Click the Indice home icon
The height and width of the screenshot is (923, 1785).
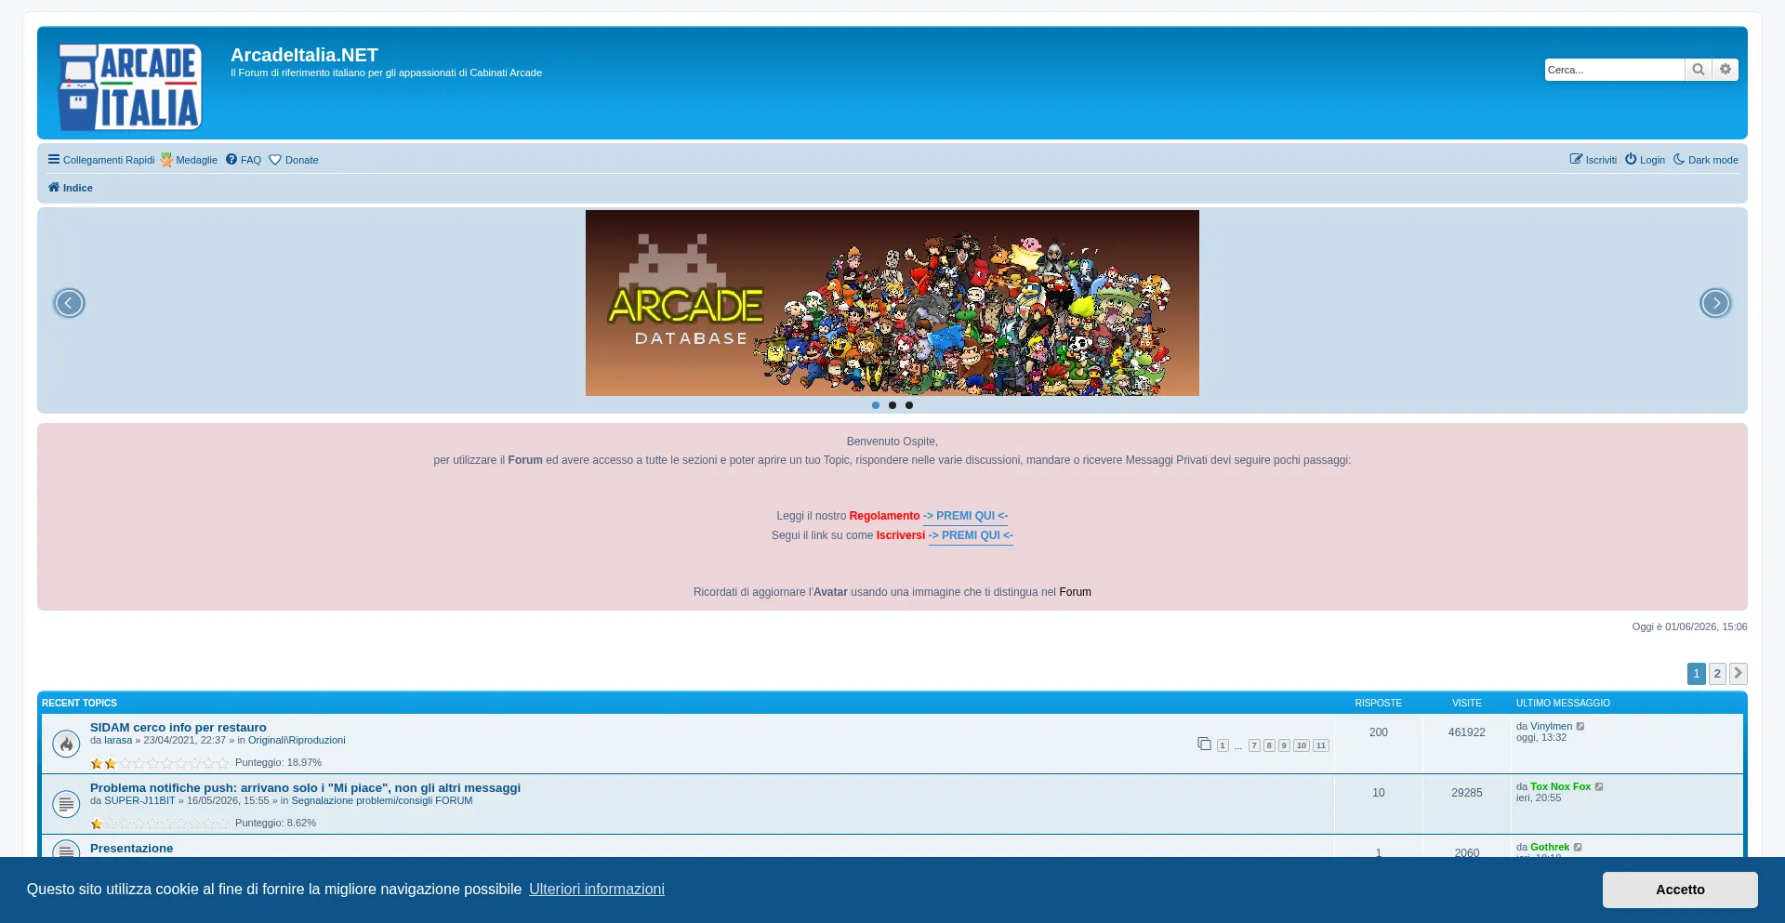point(54,187)
